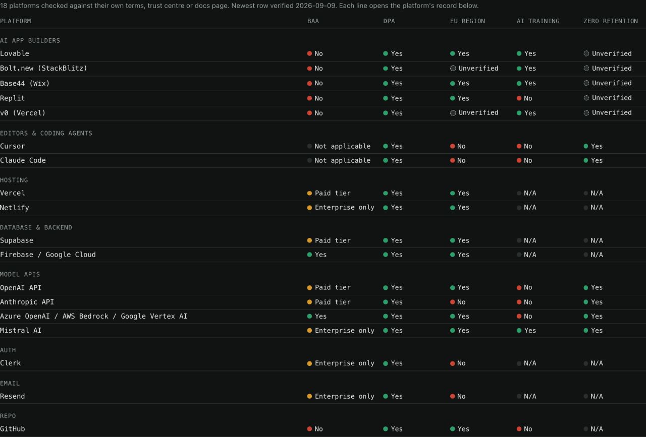Image resolution: width=646 pixels, height=437 pixels.
Task: Click Firebase / Google Cloud's "Yes" BAA cell
Action: 317,255
